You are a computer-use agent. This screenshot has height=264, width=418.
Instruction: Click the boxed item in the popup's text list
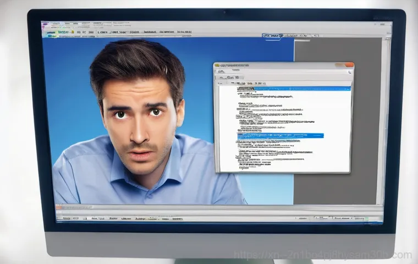click(x=243, y=117)
